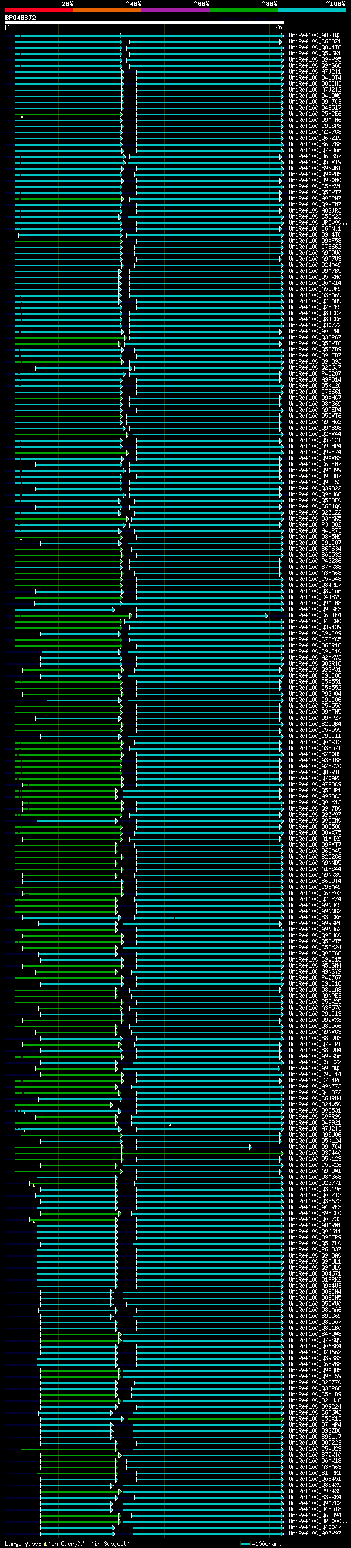This screenshot has width=351, height=1548.
Task: Select label UniRef100_Q9M4T0
Action: pyautogui.click(x=315, y=235)
